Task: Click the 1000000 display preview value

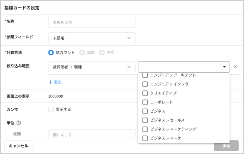Action: [56, 96]
